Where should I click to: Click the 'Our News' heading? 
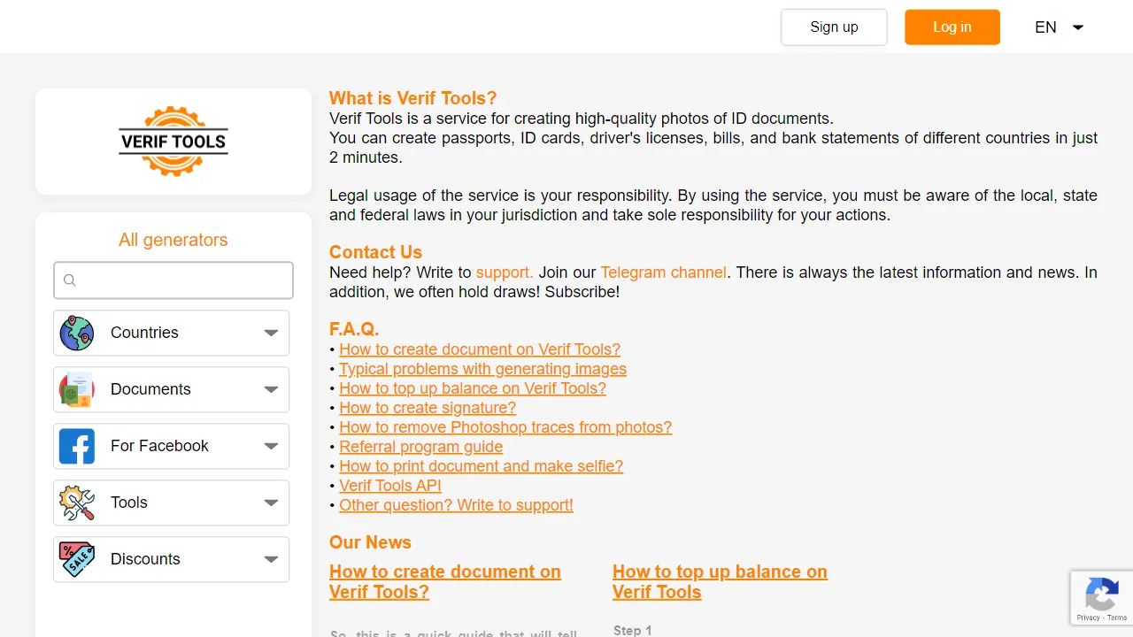[370, 542]
